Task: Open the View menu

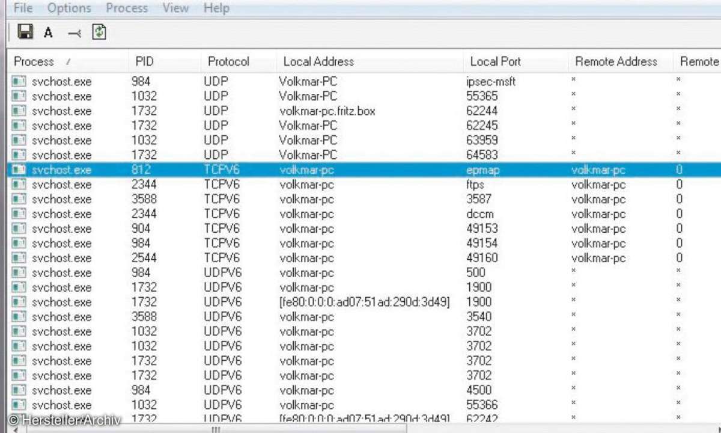Action: click(175, 8)
